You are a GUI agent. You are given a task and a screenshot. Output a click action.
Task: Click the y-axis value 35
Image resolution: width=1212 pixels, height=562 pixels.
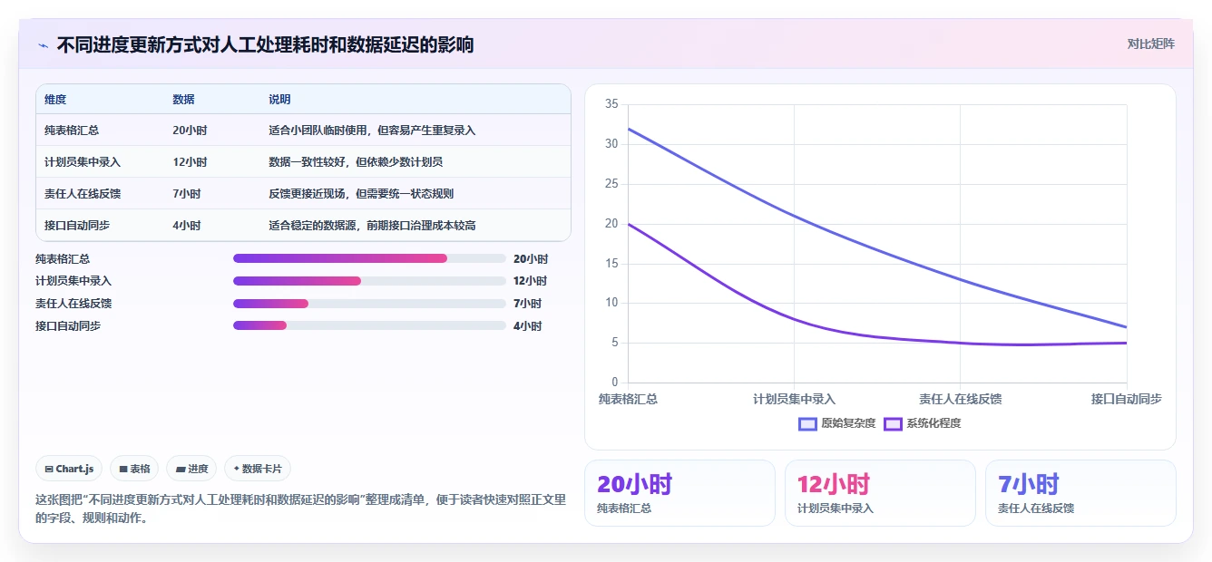pyautogui.click(x=611, y=104)
